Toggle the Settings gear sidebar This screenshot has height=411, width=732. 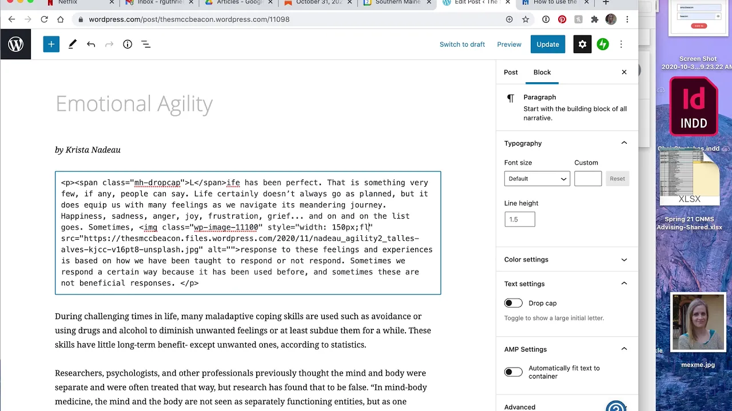pos(582,44)
